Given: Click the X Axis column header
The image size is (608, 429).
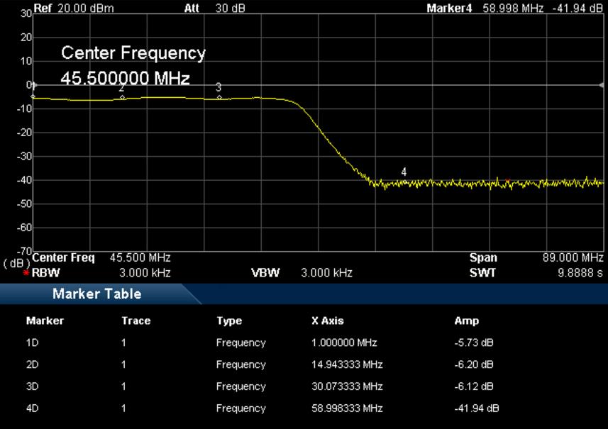Looking at the screenshot, I should click(x=327, y=321).
